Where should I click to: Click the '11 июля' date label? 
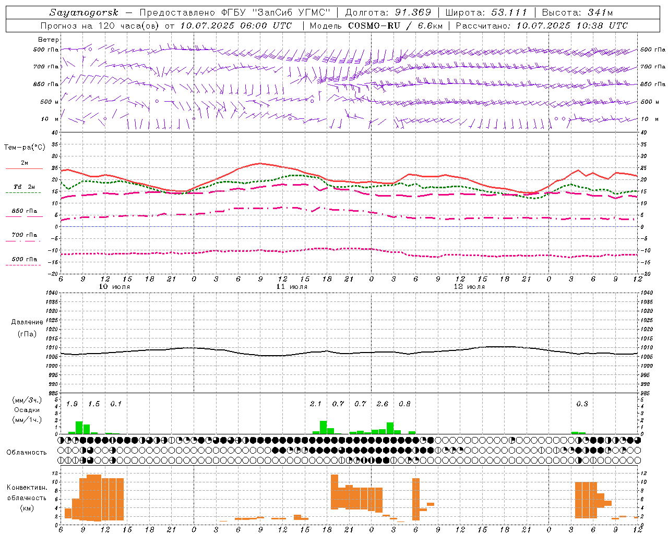click(292, 287)
